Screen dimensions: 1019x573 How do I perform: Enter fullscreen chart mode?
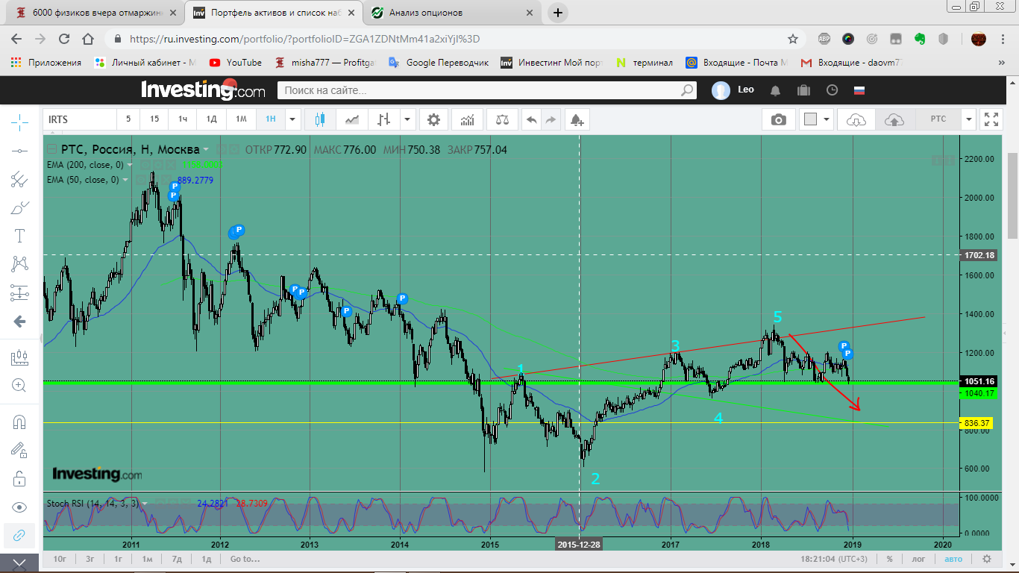click(991, 119)
